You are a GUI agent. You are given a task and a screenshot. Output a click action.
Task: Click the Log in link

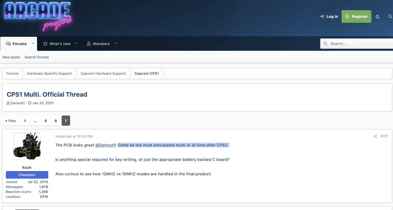[x=329, y=16]
